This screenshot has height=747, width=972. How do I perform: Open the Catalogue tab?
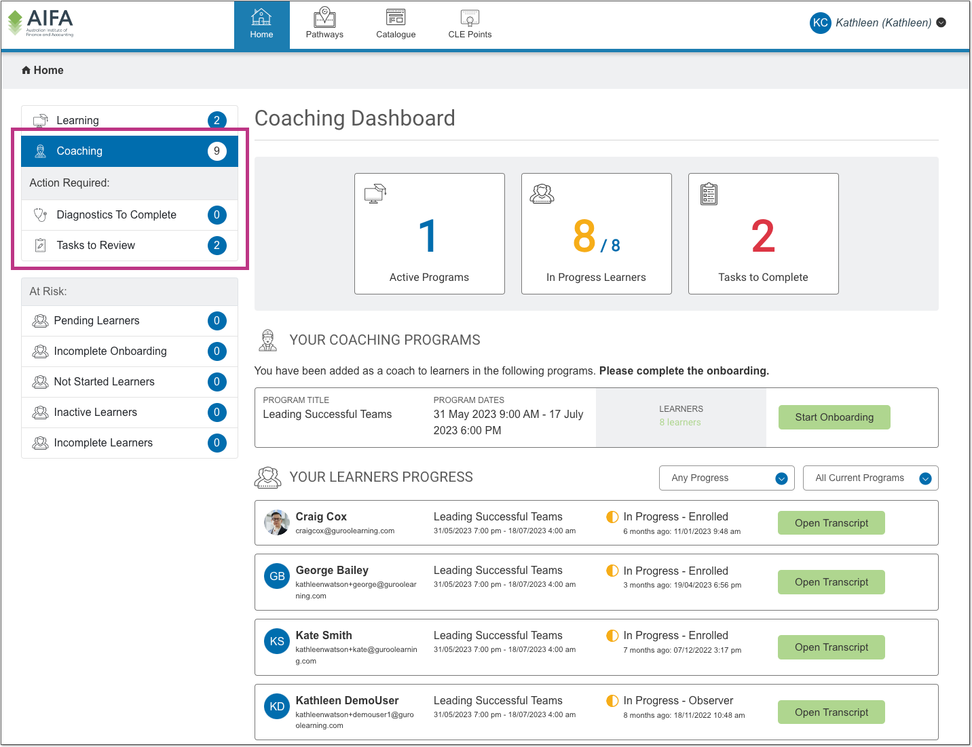(396, 24)
